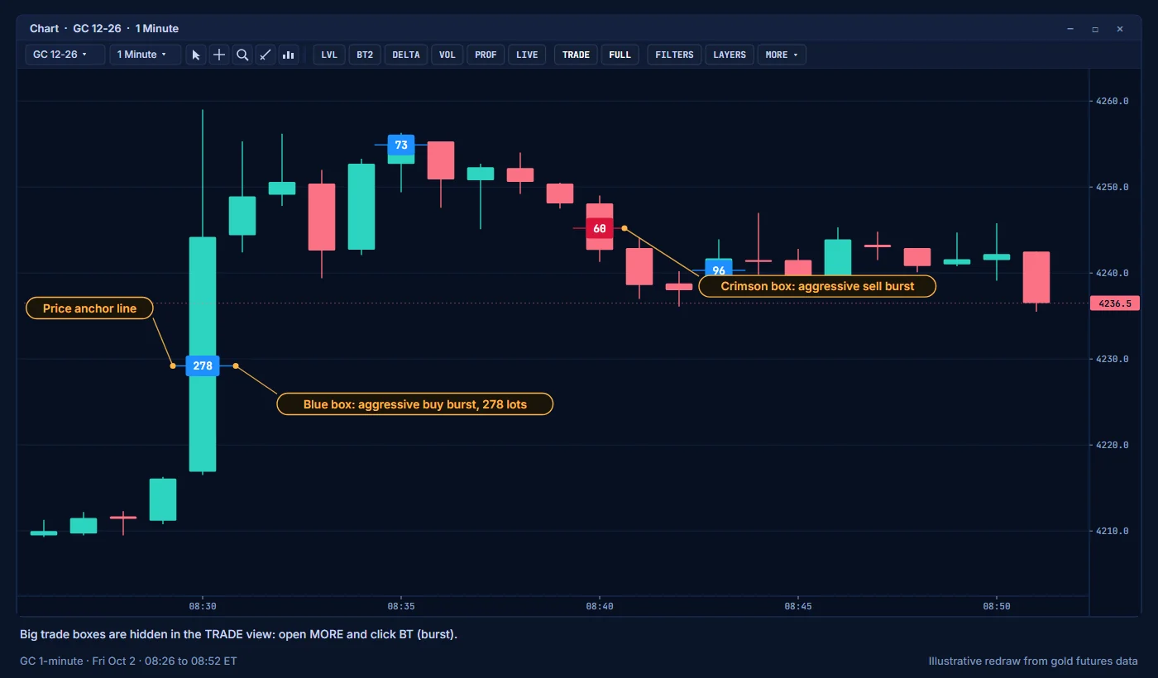Choose the line drawing tool
1158x678 pixels.
(x=266, y=55)
